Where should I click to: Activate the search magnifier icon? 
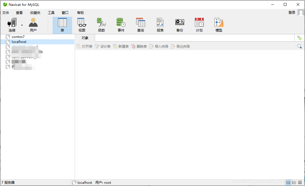(300, 46)
